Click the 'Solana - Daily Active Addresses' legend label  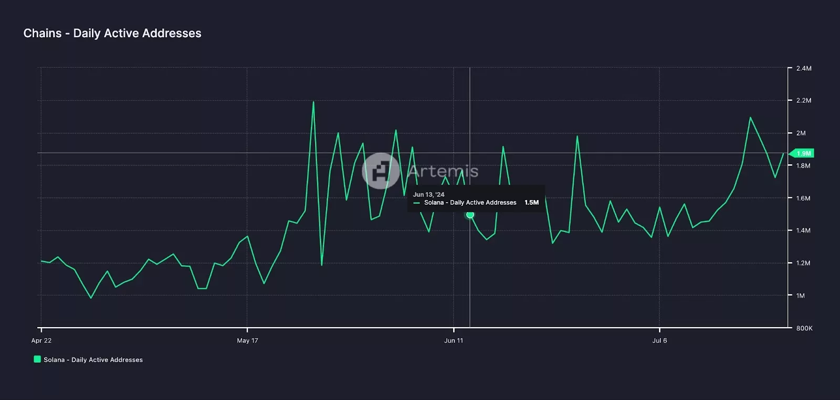coord(93,360)
